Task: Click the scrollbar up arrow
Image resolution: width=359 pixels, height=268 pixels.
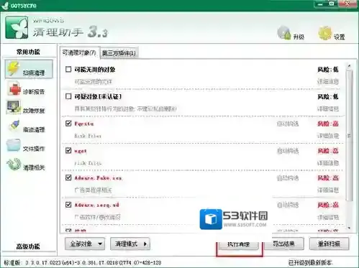Action: [x=349, y=65]
